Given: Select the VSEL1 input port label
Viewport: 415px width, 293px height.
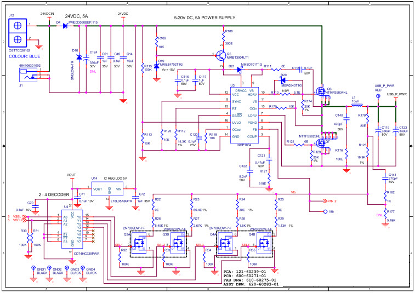Looking at the screenshot, I should point(17,216).
